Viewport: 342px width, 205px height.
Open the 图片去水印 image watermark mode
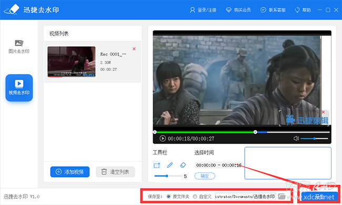(x=19, y=46)
